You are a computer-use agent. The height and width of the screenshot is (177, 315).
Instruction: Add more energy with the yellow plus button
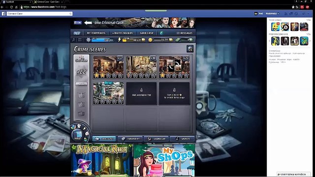click(143, 40)
